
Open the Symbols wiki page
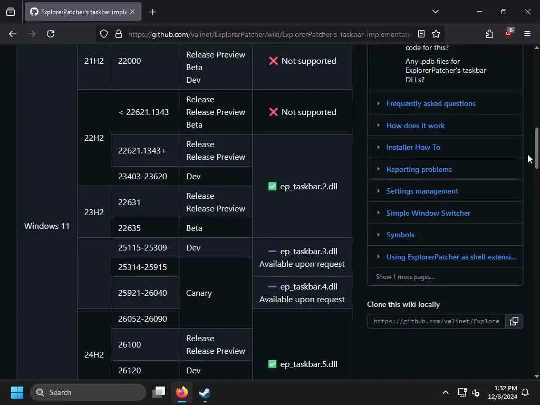click(400, 235)
